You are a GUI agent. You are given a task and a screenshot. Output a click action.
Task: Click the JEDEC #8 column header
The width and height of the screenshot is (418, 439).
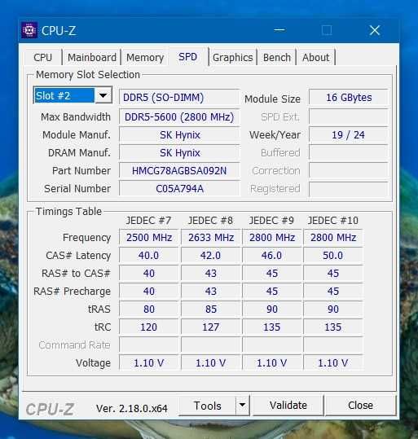pyautogui.click(x=210, y=221)
